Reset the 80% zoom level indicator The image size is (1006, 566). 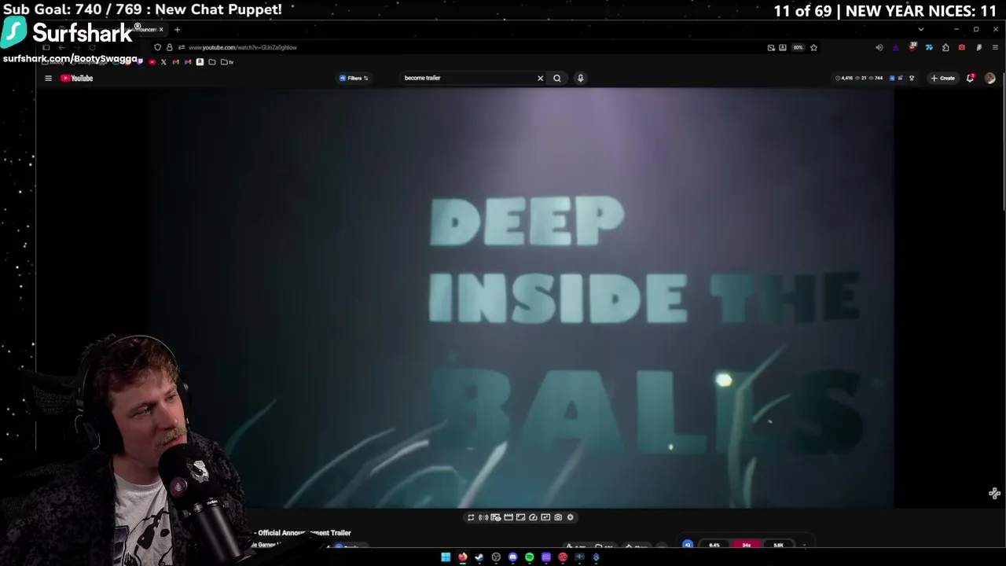click(x=798, y=47)
